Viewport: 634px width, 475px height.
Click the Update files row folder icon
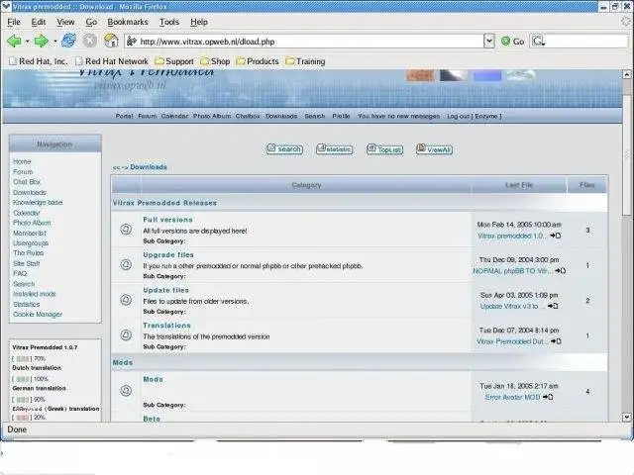coord(126,300)
